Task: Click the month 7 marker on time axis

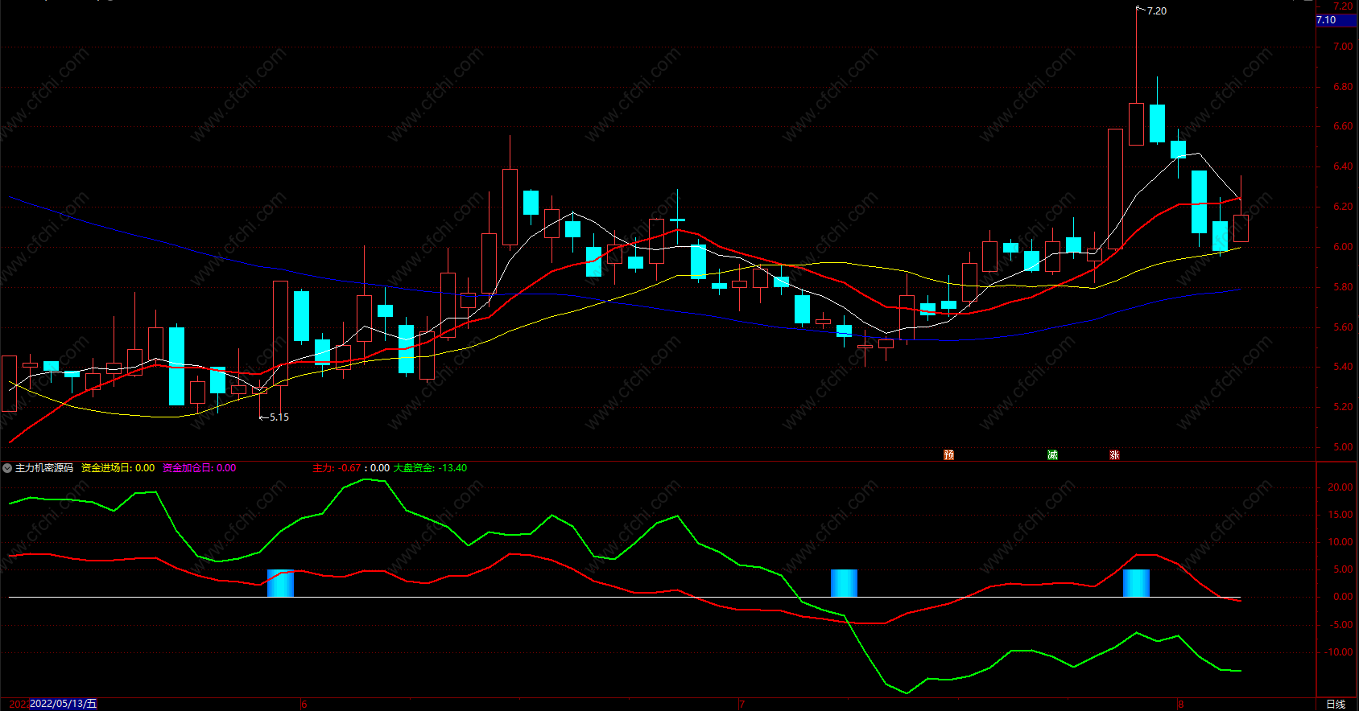Action: (741, 705)
